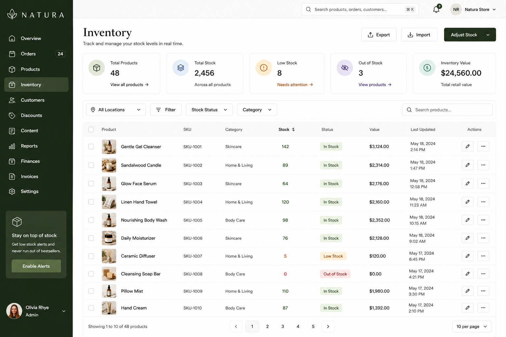Click the Out of Stock eye-off icon
This screenshot has width=506, height=337.
point(345,68)
